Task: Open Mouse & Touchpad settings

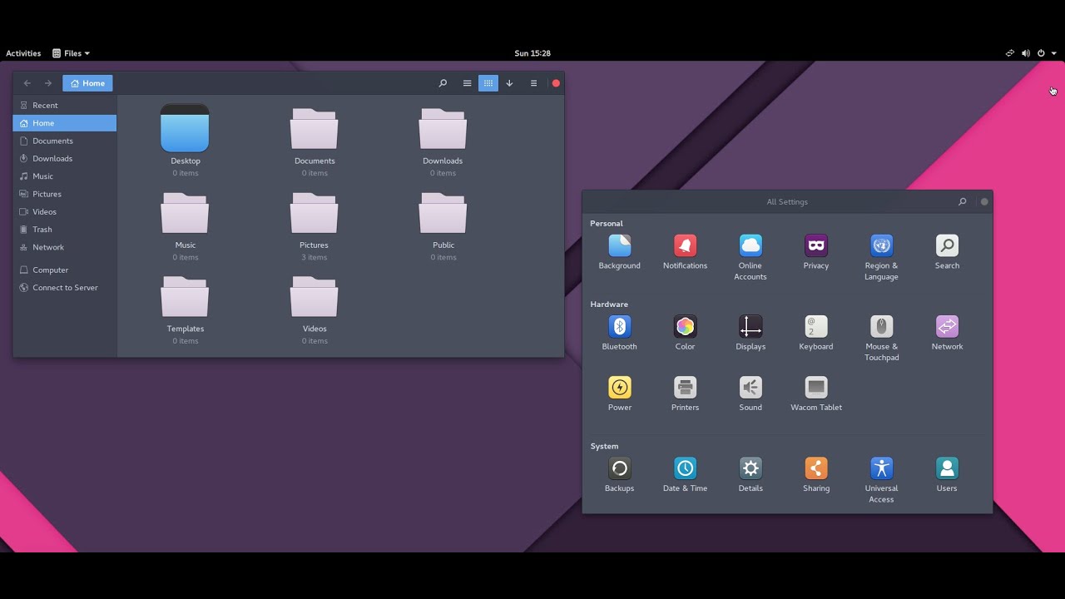Action: tap(881, 327)
